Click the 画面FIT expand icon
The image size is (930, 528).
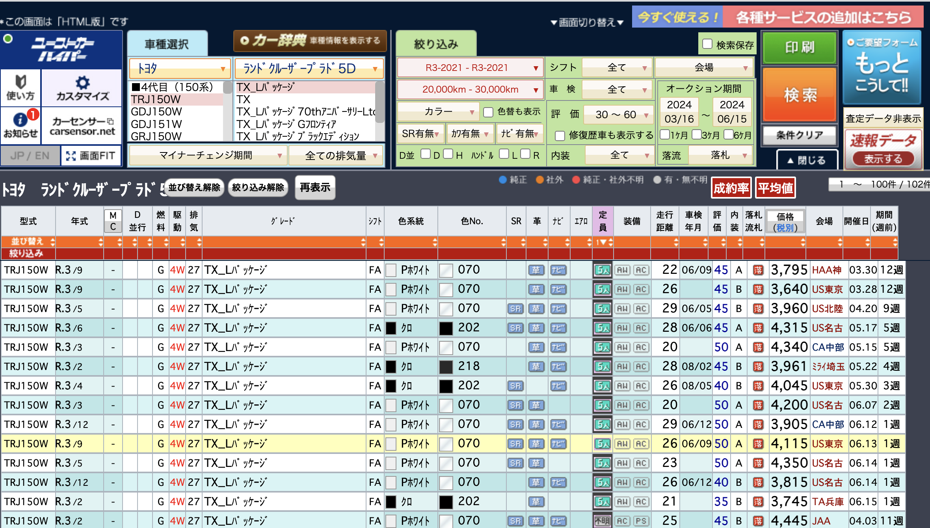tap(91, 156)
